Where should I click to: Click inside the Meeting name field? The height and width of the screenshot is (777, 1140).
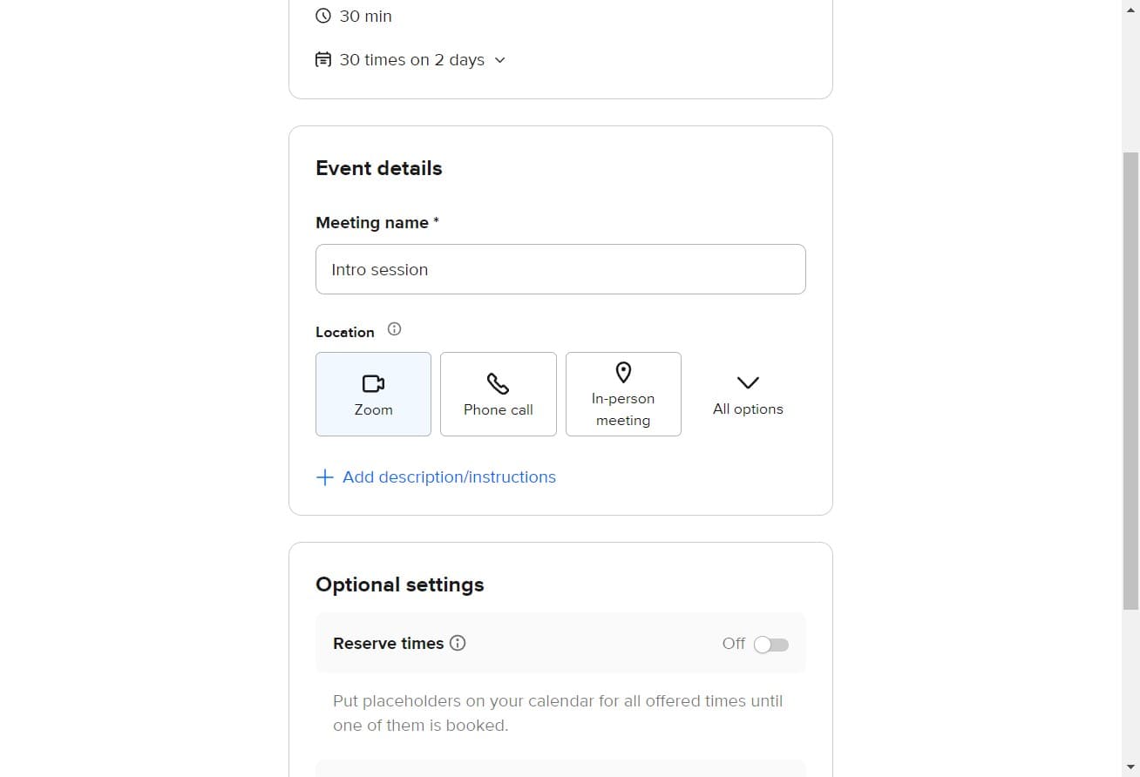560,269
